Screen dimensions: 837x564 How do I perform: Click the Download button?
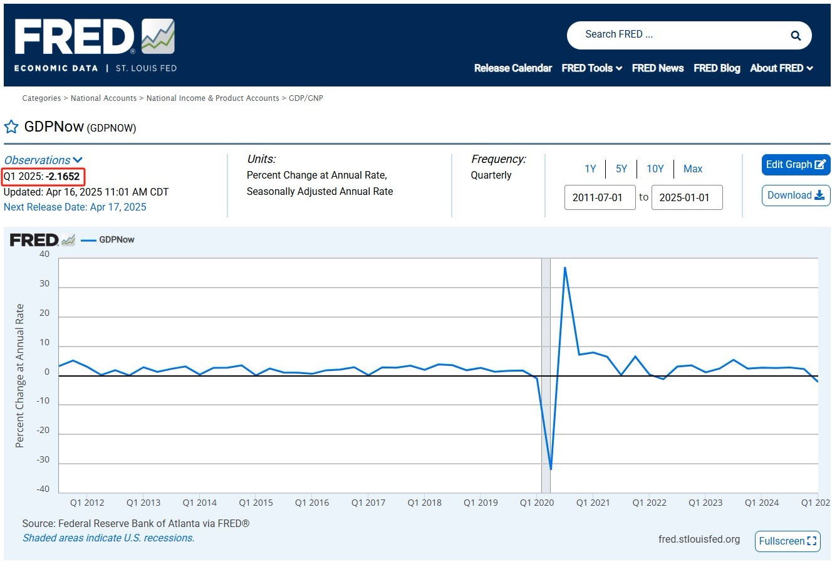tap(796, 196)
